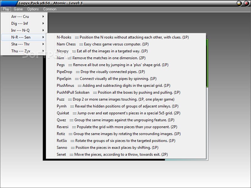Image resolution: width=251 pixels, height=188 pixels.
Task: Start the Reversi game
Action: pyautogui.click(x=126, y=127)
